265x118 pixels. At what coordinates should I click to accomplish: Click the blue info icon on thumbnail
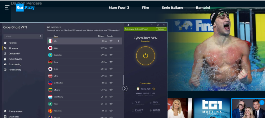pos(262,102)
